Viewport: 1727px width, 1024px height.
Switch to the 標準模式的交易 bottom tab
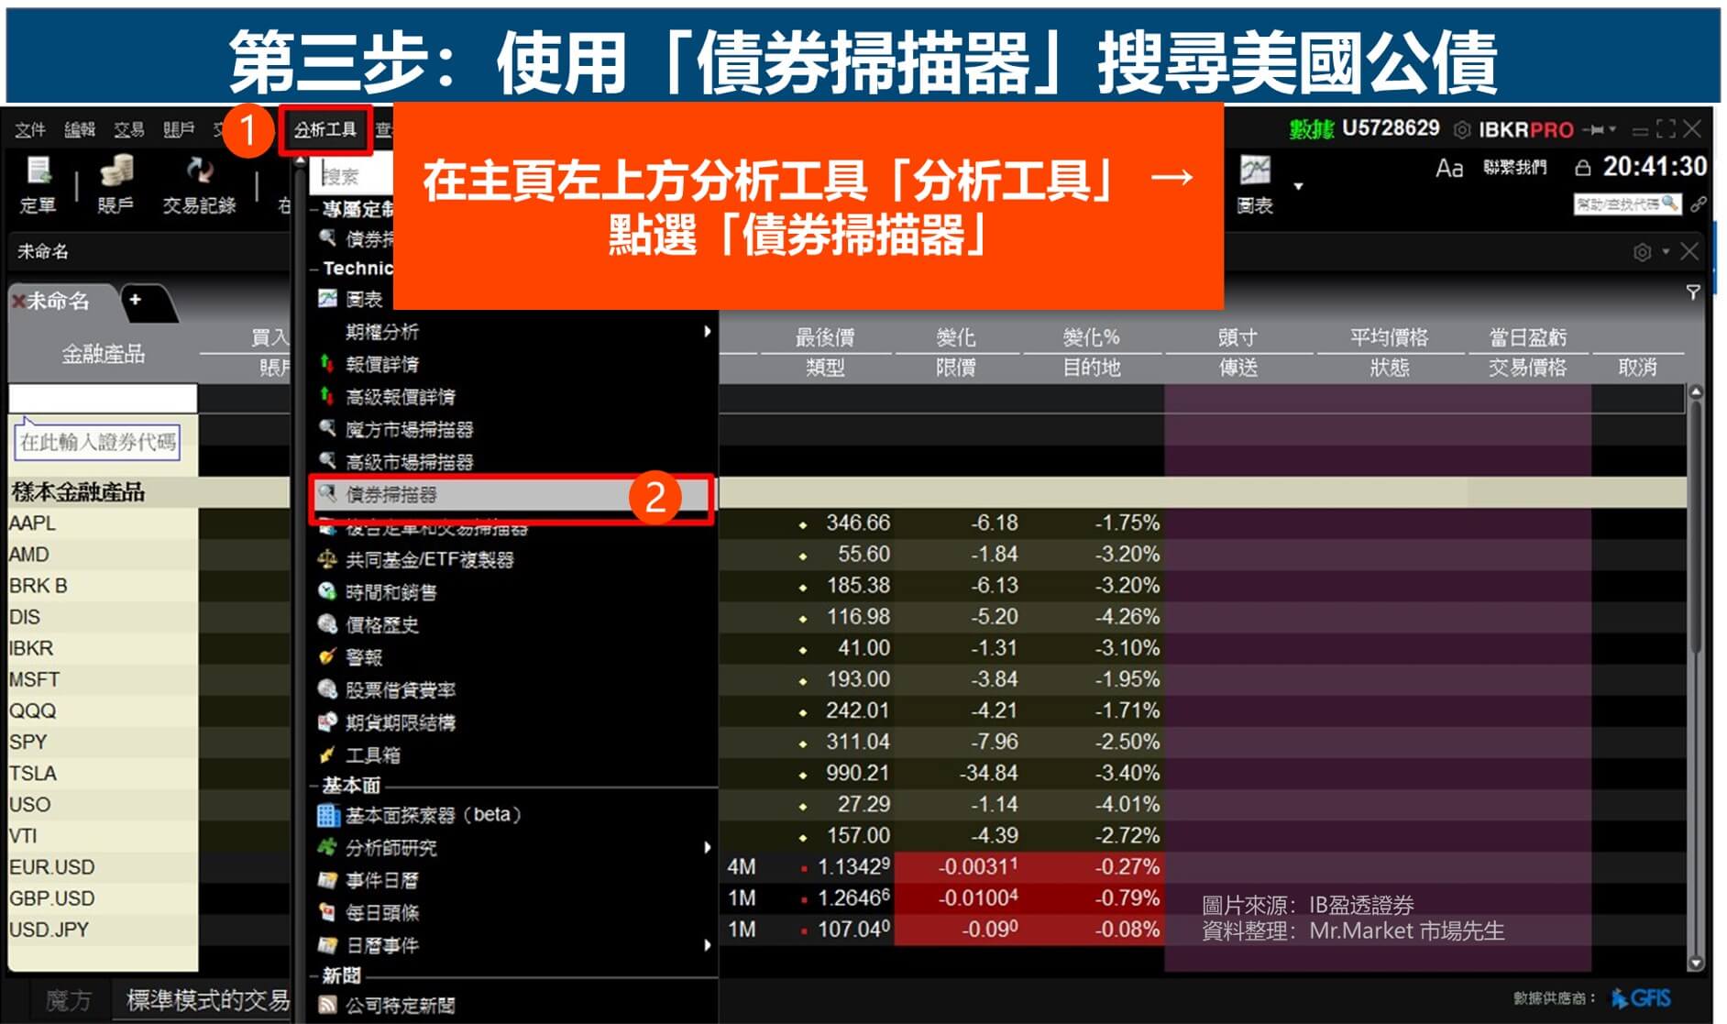coord(207,1000)
